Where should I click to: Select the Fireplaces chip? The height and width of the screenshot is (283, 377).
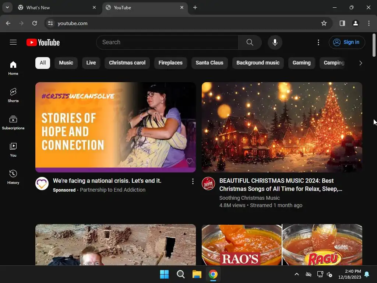(x=170, y=63)
